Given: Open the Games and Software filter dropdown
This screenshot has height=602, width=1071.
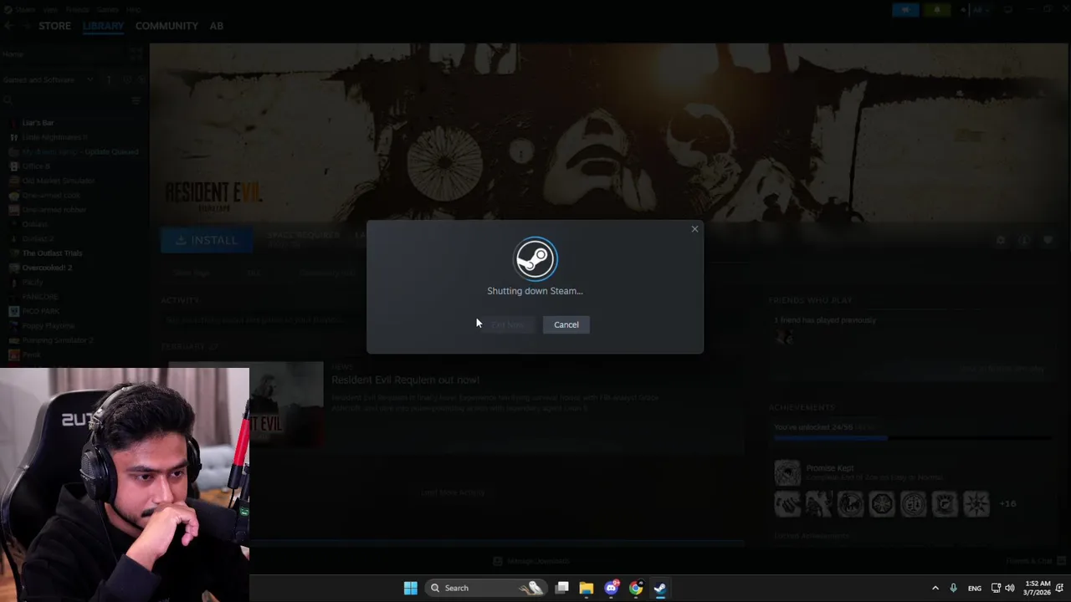Looking at the screenshot, I should pyautogui.click(x=49, y=79).
